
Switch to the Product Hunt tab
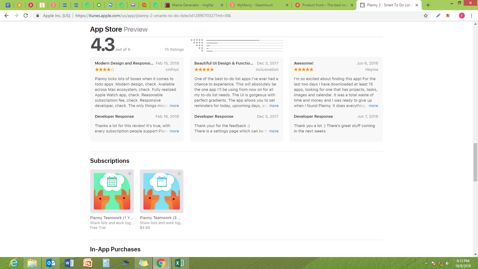click(325, 5)
